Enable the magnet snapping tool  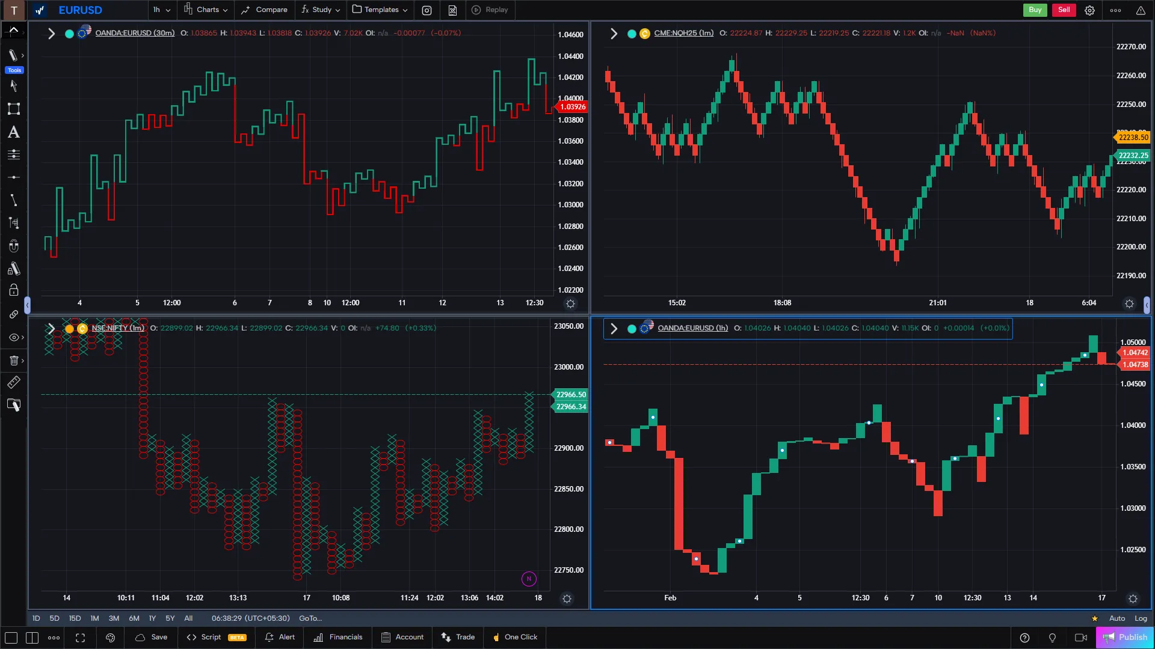pos(13,246)
